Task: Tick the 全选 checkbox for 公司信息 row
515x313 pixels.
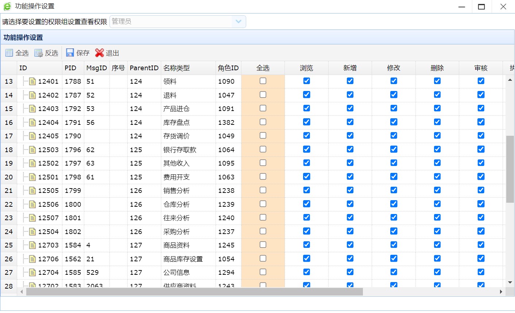Action: 263,272
